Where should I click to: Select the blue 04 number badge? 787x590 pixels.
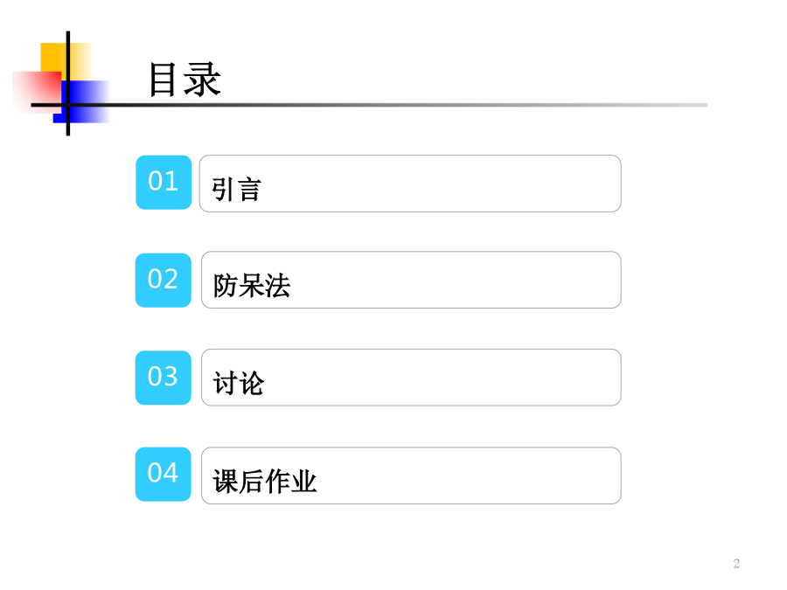click(164, 474)
